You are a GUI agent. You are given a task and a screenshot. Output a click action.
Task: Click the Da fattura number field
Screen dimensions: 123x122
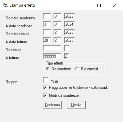(x=52, y=48)
